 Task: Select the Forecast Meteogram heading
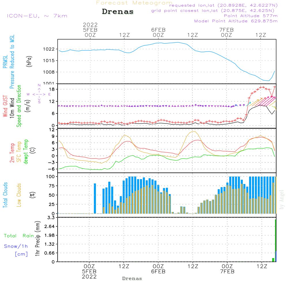pyautogui.click(x=134, y=3)
